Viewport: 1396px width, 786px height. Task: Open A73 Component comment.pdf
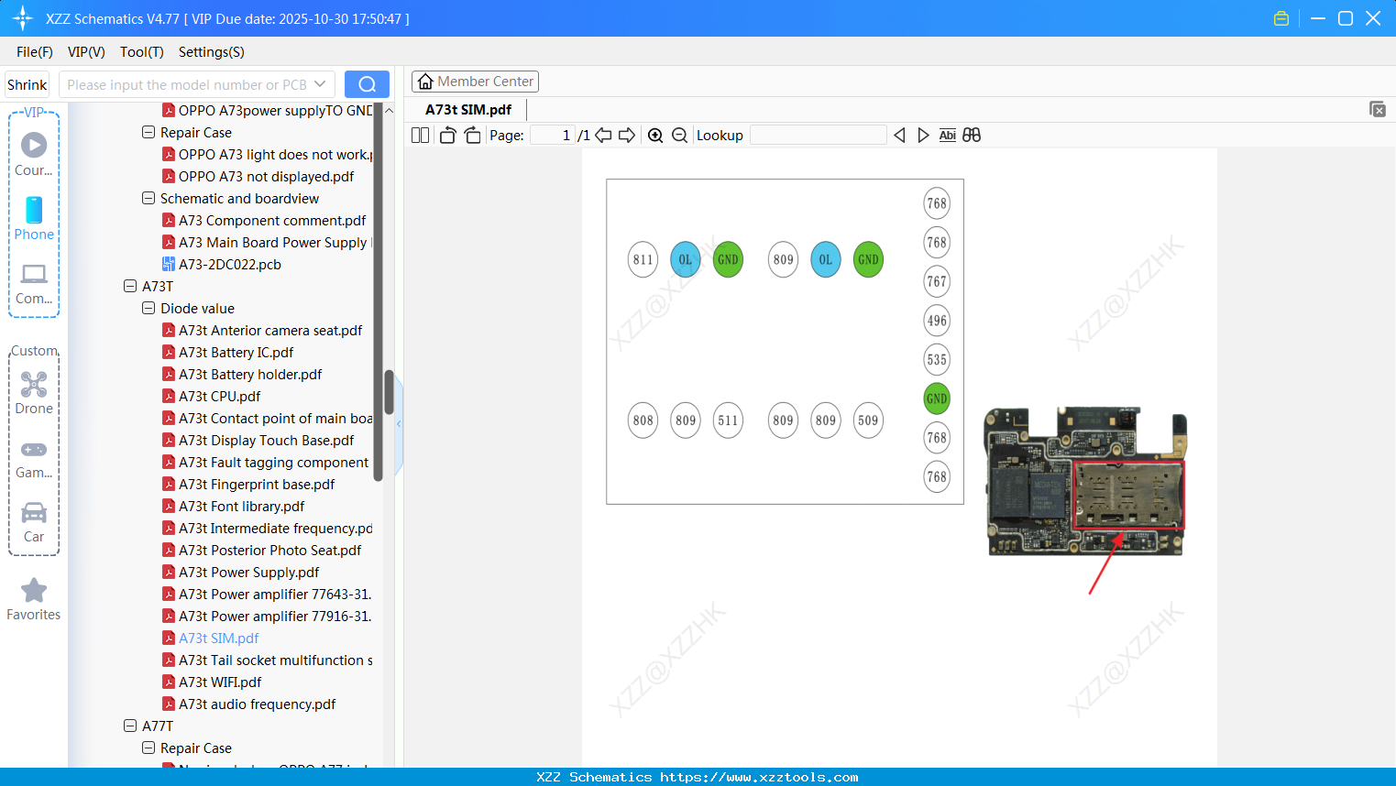click(x=271, y=221)
